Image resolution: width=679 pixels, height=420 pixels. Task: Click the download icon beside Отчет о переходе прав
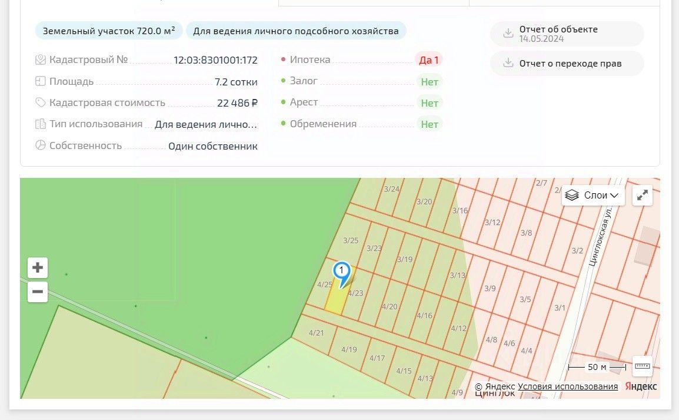point(508,63)
